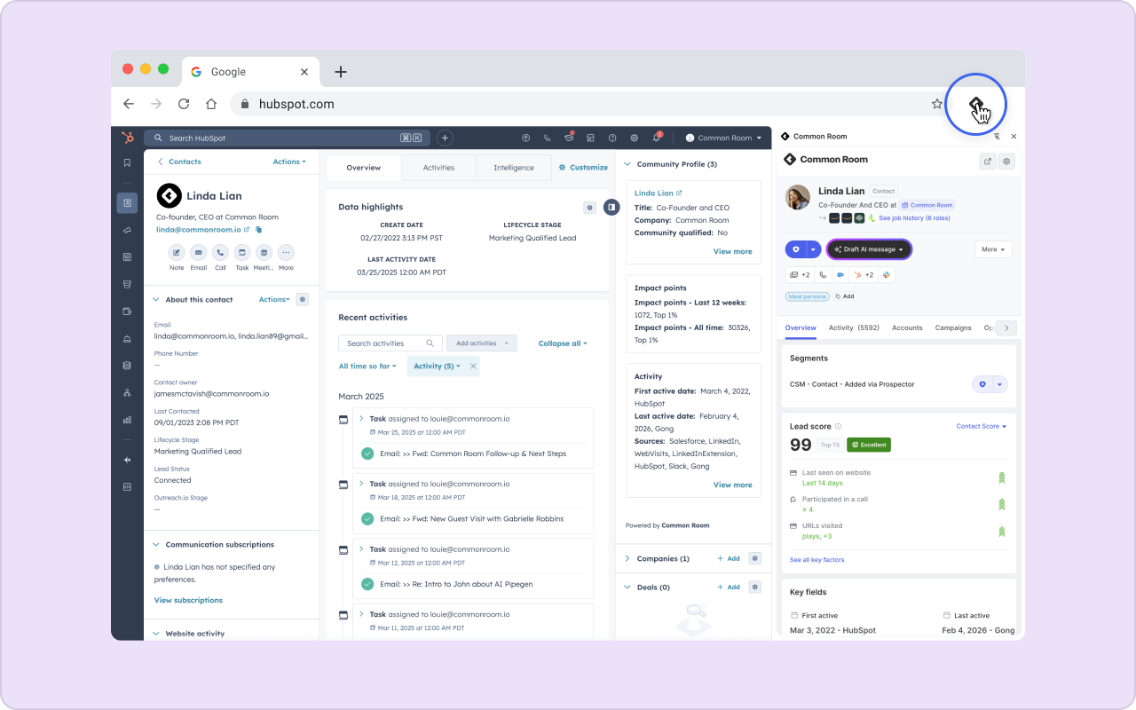The height and width of the screenshot is (710, 1136).
Task: Remove the Activity (5) filter with X
Action: pyautogui.click(x=473, y=366)
